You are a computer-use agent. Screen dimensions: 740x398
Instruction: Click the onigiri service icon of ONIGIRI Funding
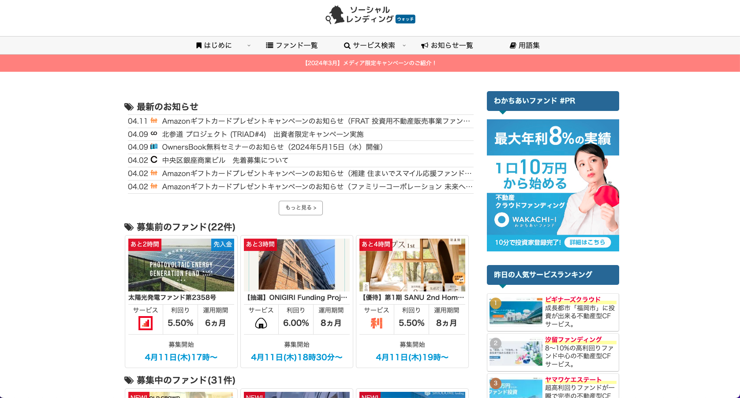[261, 324]
